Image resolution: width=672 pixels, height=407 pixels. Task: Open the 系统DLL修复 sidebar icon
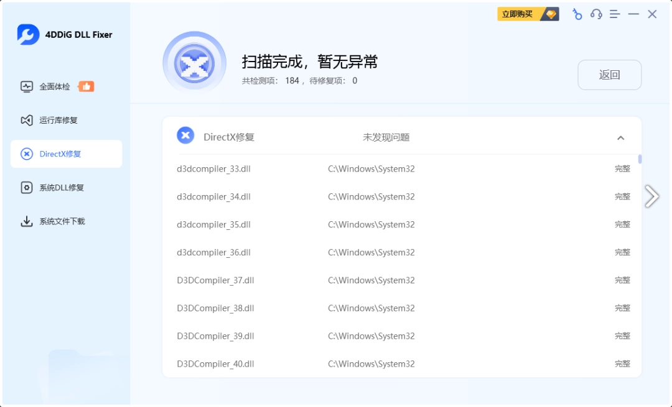26,188
